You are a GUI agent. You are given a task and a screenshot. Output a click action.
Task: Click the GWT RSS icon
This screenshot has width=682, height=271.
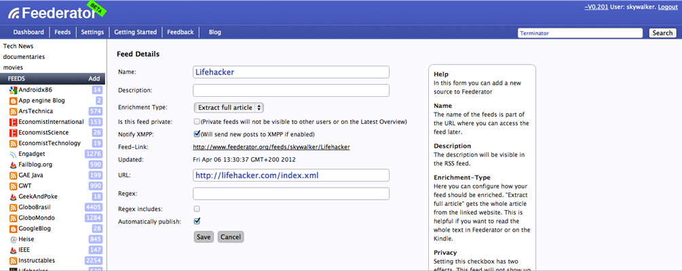point(13,186)
